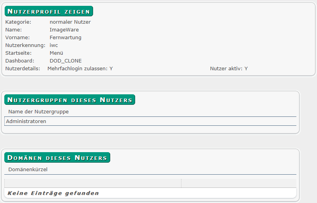This screenshot has height=203, width=317.
Task: Click the Dashboard field label
Action: click(20, 61)
